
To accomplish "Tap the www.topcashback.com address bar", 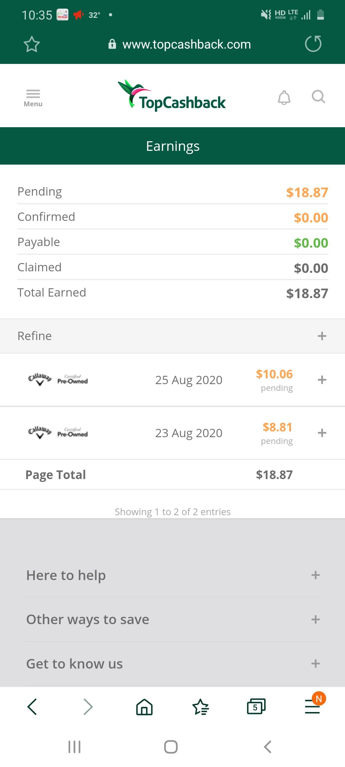I will coord(187,44).
